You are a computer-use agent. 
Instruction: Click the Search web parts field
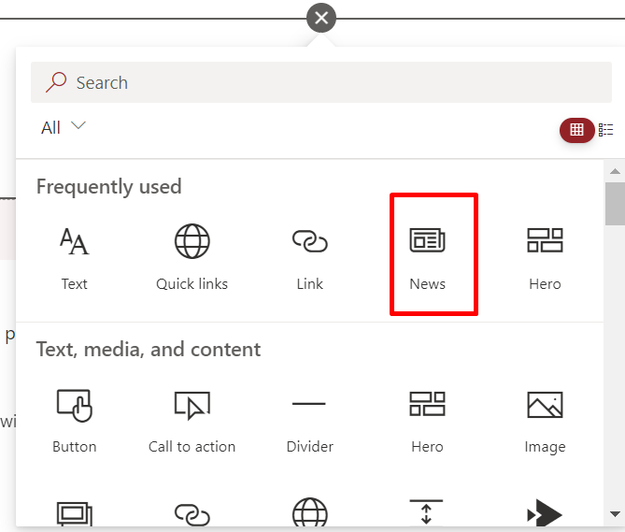tap(320, 82)
